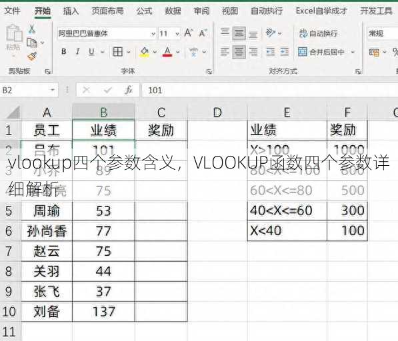Click the Format Painter brush icon
The height and width of the screenshot is (341, 398).
pyautogui.click(x=32, y=57)
